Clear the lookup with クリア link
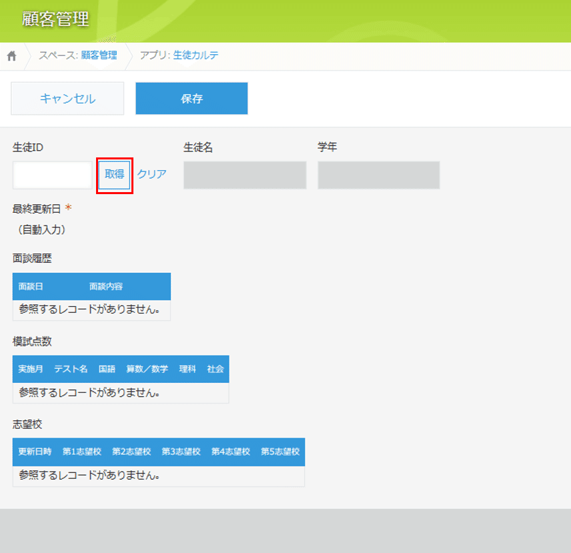Image resolution: width=571 pixels, height=553 pixels. (152, 174)
